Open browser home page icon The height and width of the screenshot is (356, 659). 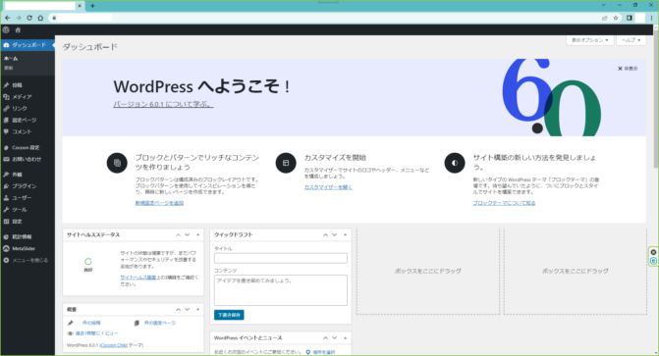40,18
